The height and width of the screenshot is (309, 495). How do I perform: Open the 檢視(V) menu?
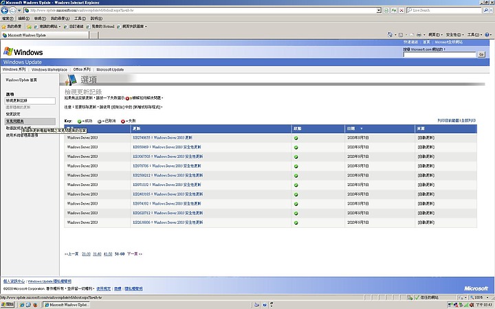40,19
